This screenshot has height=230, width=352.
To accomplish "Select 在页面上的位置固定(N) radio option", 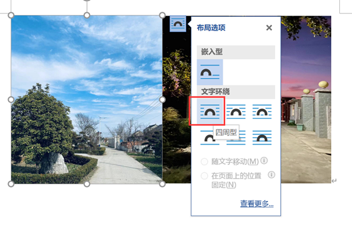I will [x=204, y=176].
